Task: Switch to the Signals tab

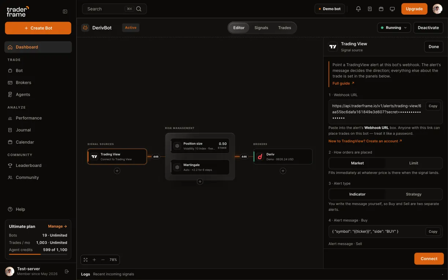Action: pyautogui.click(x=261, y=28)
